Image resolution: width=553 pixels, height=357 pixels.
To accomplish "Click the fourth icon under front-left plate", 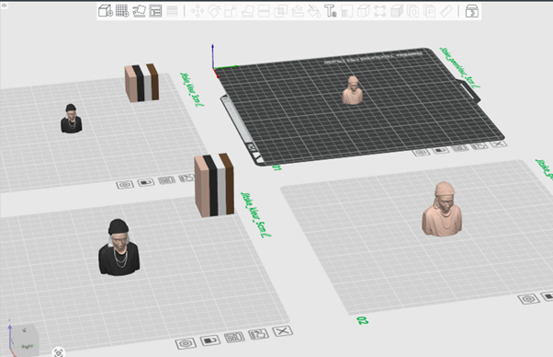I will tap(258, 334).
